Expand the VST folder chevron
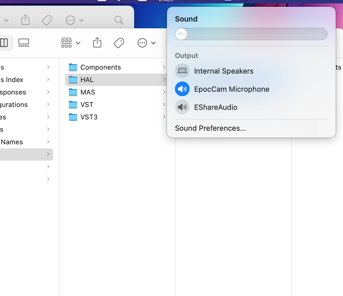The image size is (343, 296). coord(164,104)
